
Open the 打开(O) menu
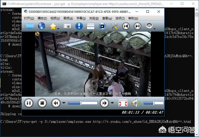click(29, 18)
